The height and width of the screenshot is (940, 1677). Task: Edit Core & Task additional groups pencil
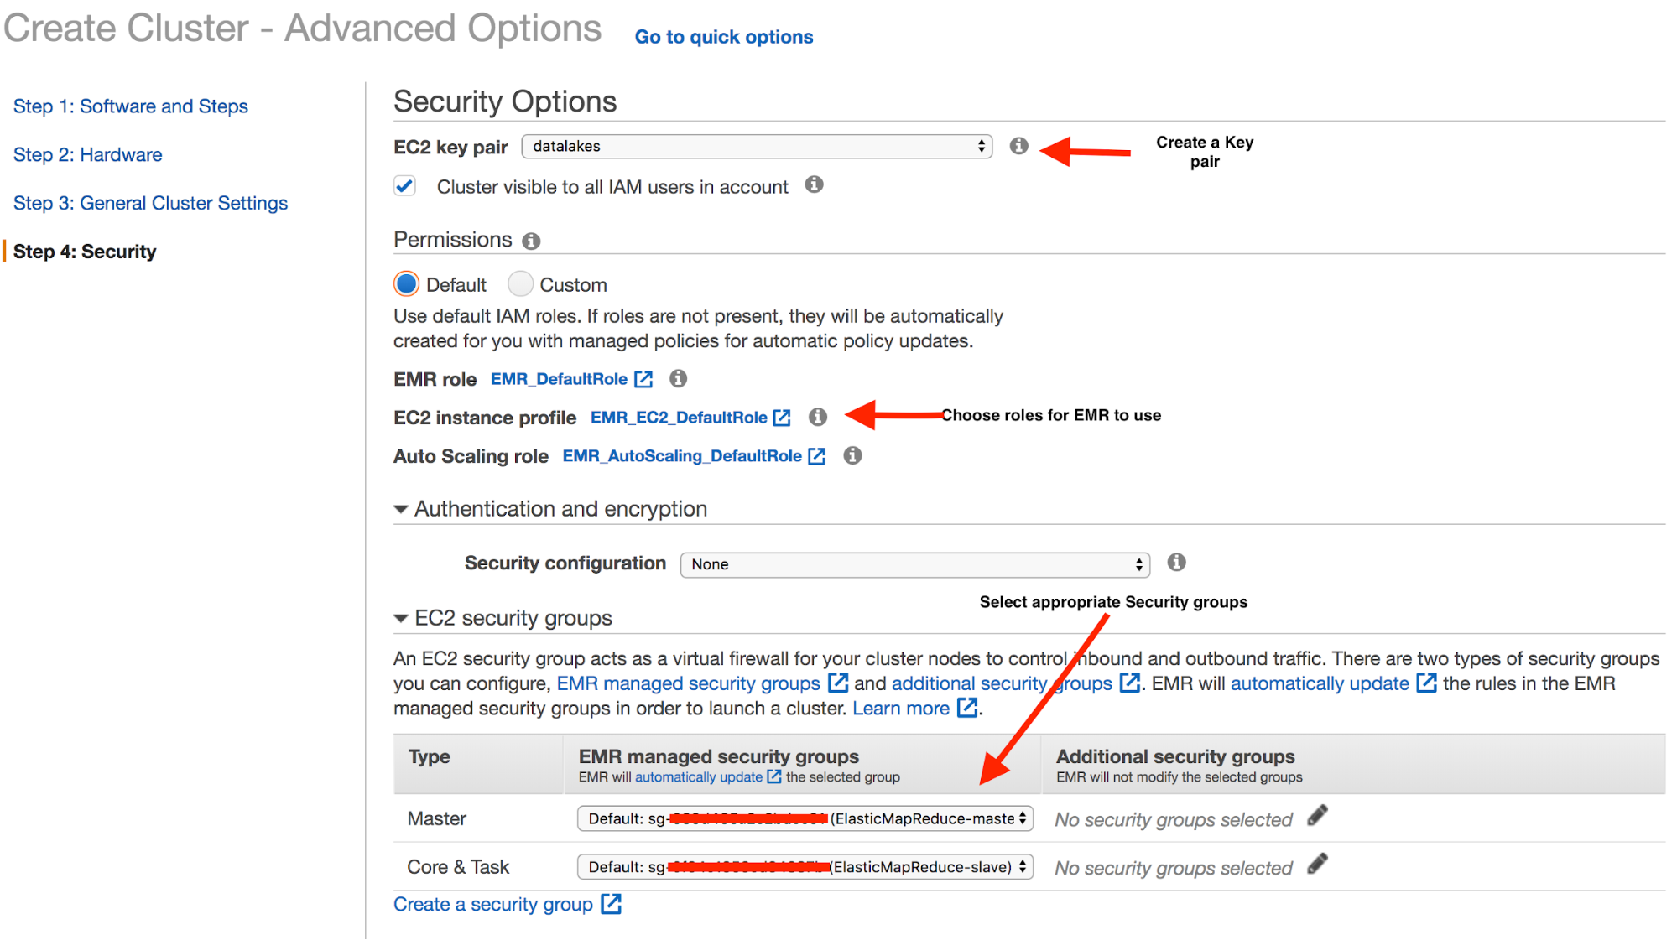(x=1317, y=865)
